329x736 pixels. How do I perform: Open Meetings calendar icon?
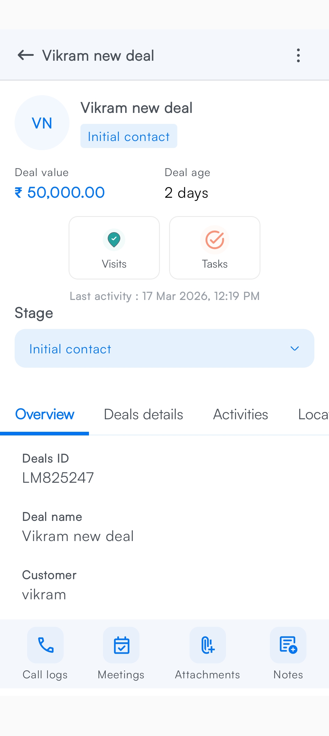pyautogui.click(x=121, y=645)
